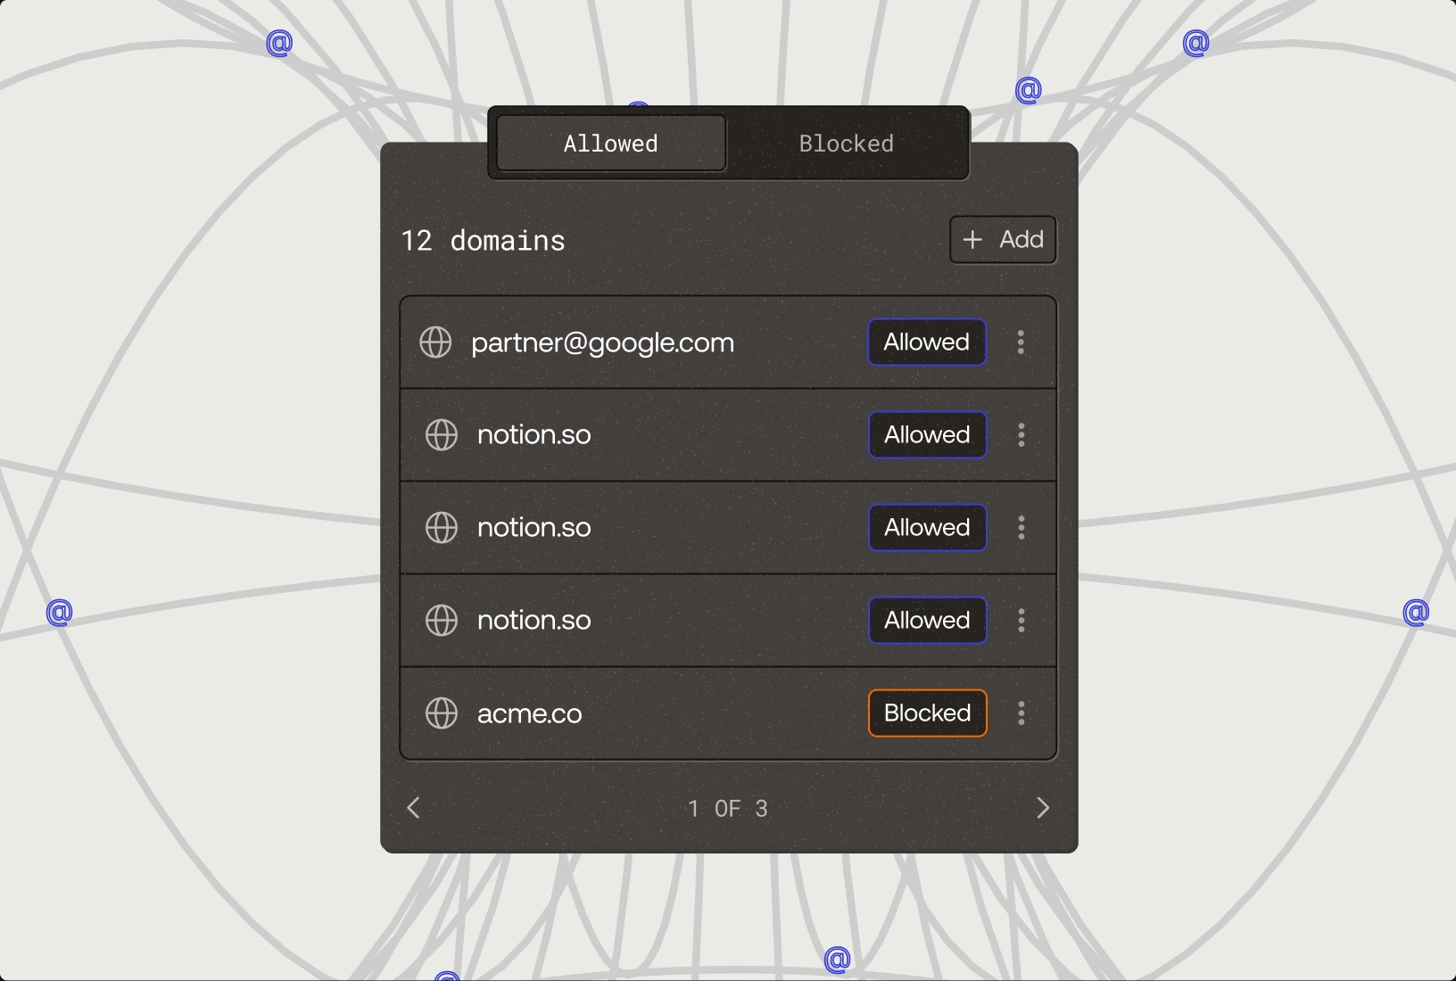Viewport: 1456px width, 981px height.
Task: Open the three-dot menu of the last notion.so row
Action: tap(1022, 621)
